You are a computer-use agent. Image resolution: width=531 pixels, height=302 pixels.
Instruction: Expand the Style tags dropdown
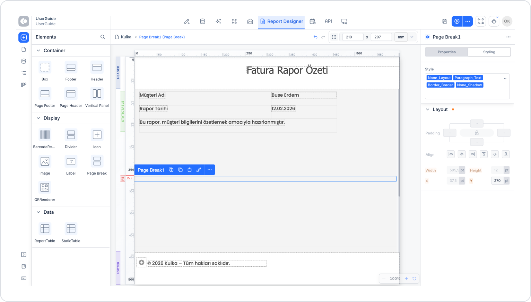click(x=505, y=79)
